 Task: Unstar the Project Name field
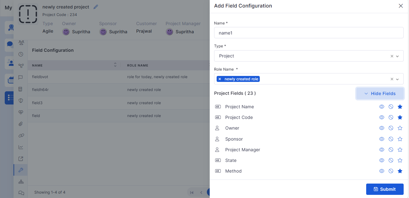point(400,107)
